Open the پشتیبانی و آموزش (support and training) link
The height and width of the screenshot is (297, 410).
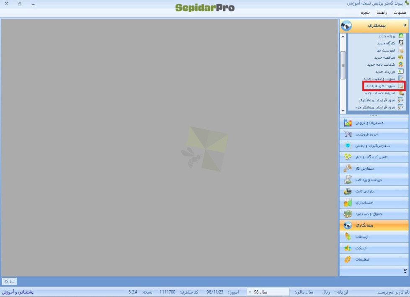pyautogui.click(x=18, y=292)
